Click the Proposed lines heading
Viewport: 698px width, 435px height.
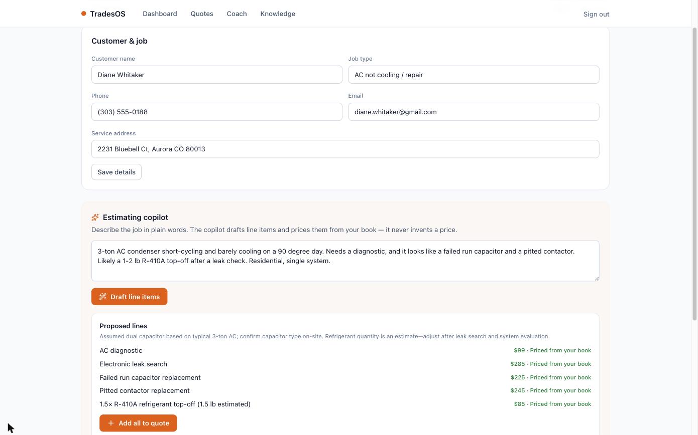(123, 326)
